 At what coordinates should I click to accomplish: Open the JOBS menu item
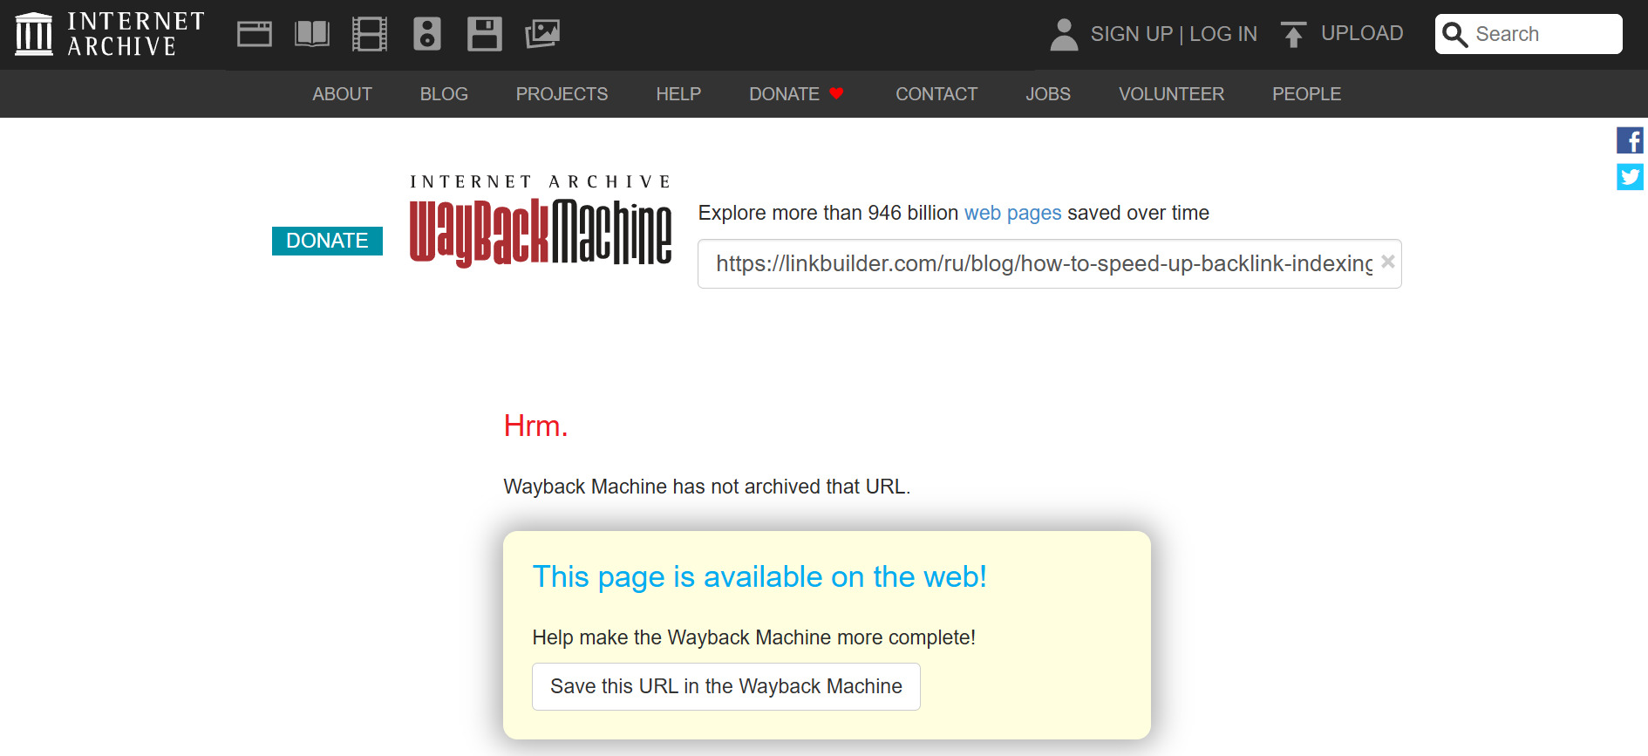point(1048,94)
